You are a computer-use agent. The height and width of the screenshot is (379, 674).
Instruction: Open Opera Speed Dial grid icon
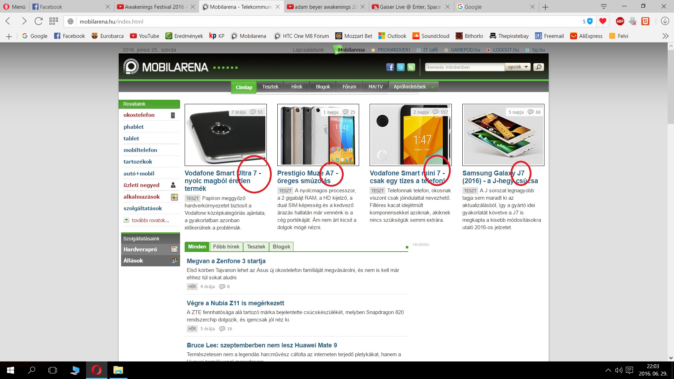[54, 21]
